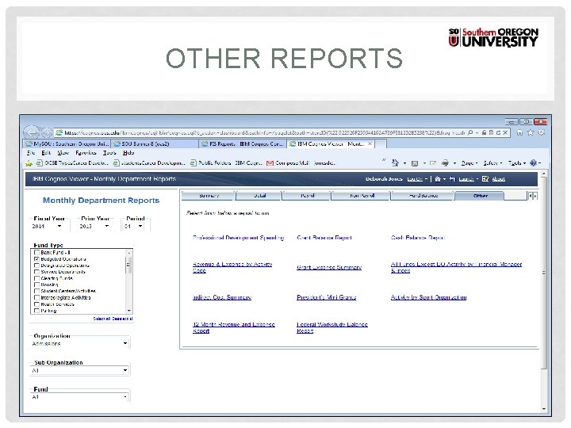Open Indirect Cost Summary report

point(222,297)
